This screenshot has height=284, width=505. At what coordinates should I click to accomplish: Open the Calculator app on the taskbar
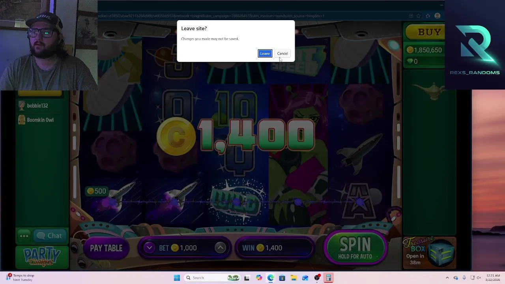tap(328, 278)
